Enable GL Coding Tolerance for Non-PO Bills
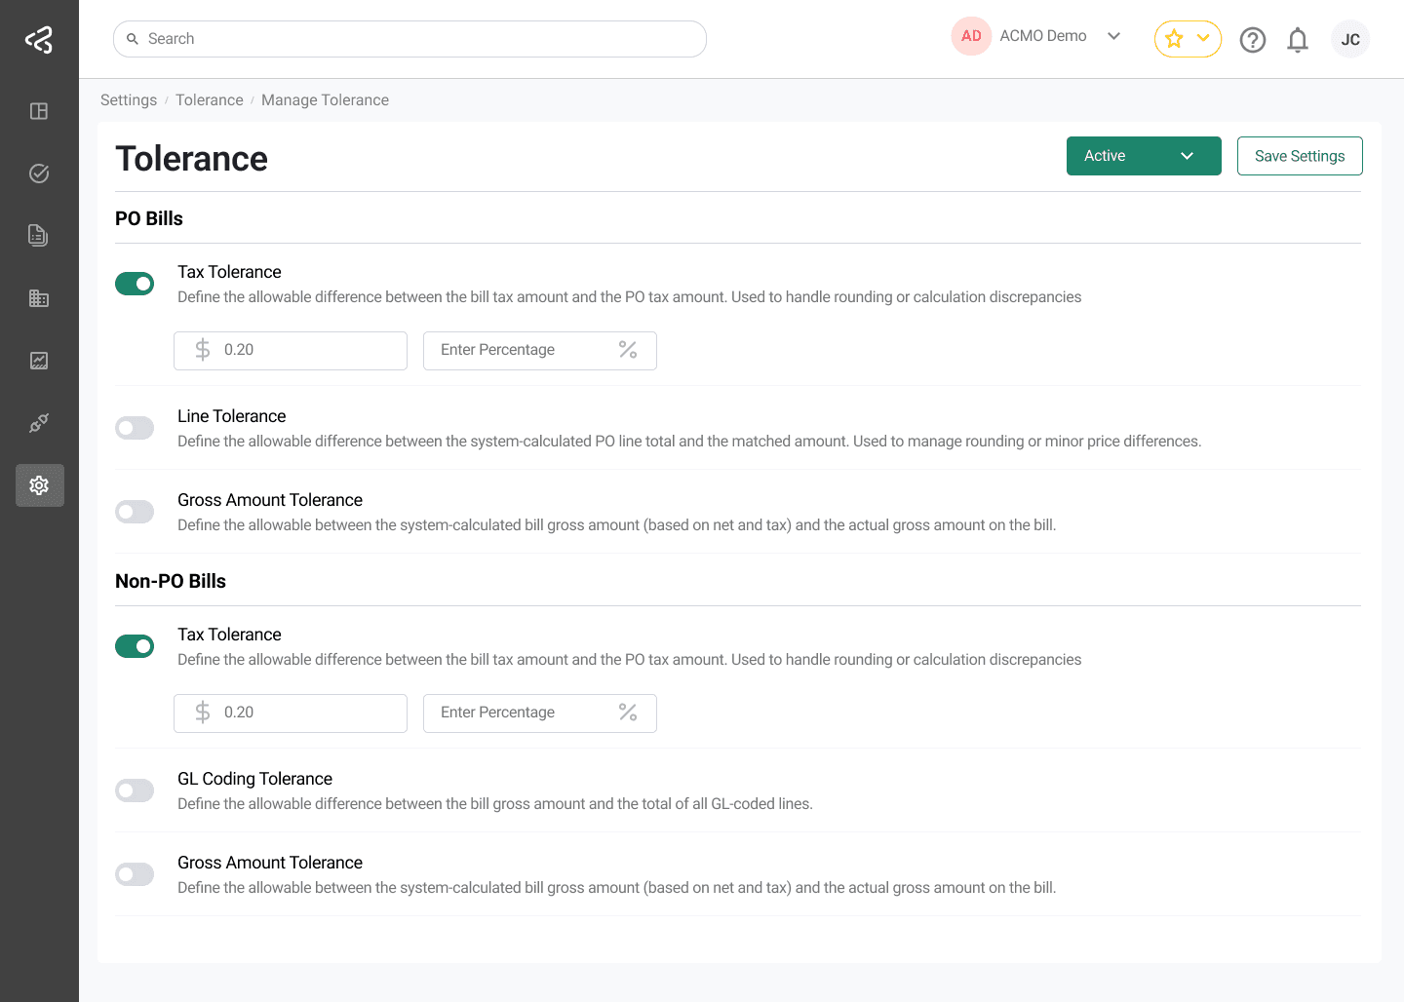1404x1002 pixels. (x=135, y=790)
